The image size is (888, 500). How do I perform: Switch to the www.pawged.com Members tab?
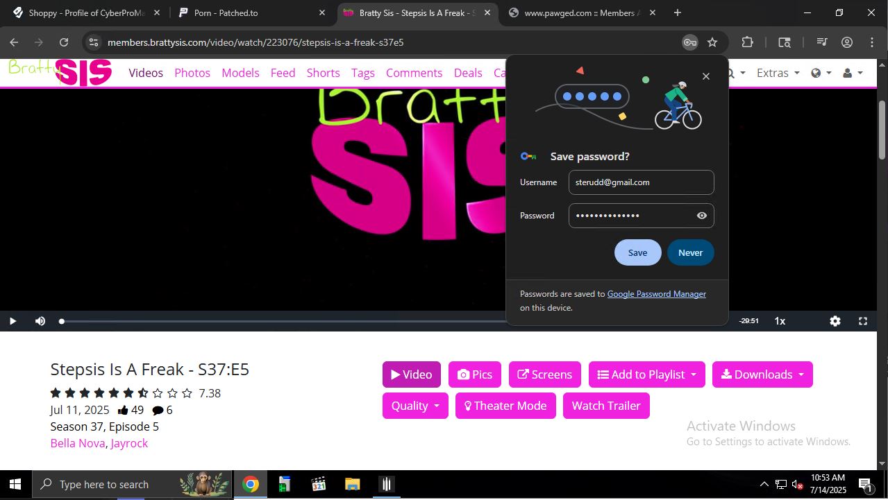[580, 12]
